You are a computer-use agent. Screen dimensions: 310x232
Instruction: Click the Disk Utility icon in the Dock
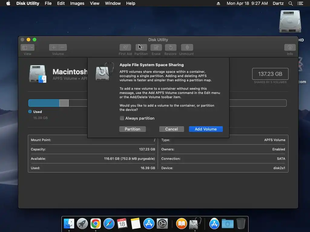point(195,224)
